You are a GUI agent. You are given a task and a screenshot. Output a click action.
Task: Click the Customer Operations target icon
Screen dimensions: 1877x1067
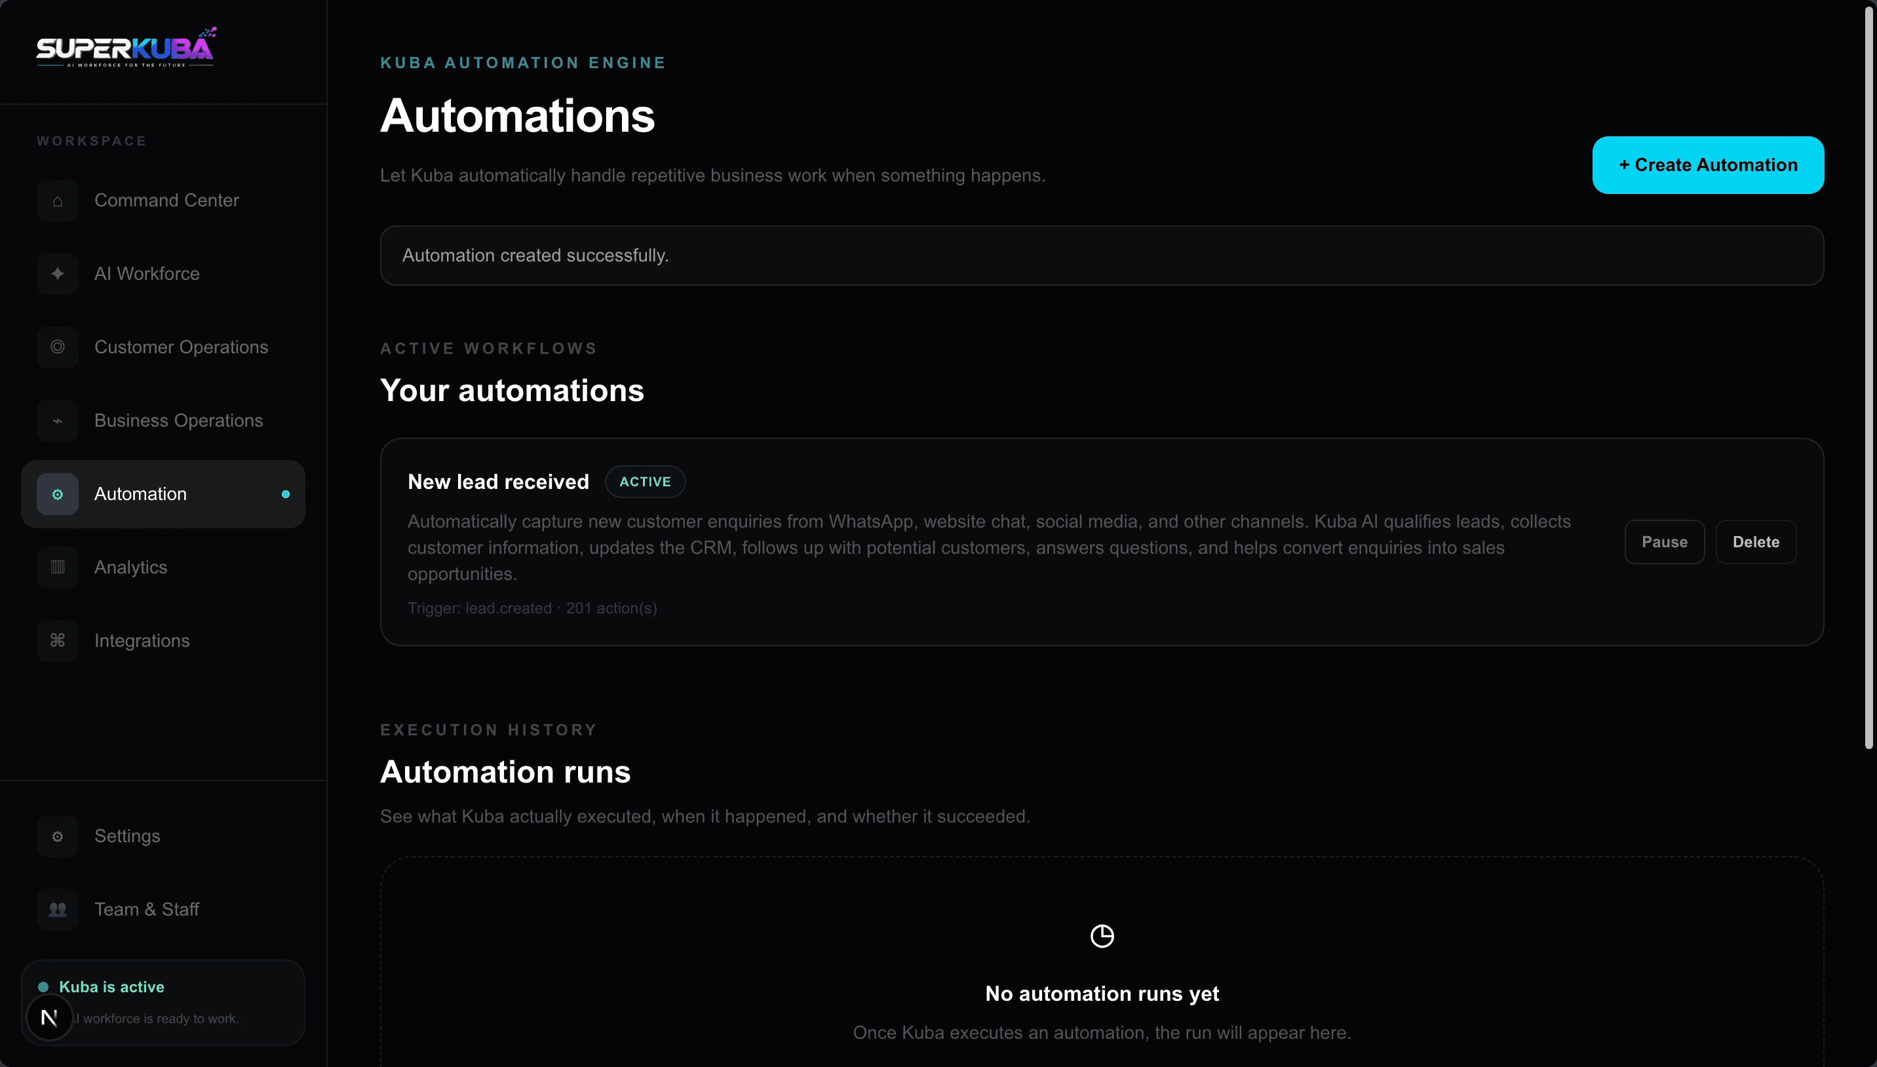57,347
